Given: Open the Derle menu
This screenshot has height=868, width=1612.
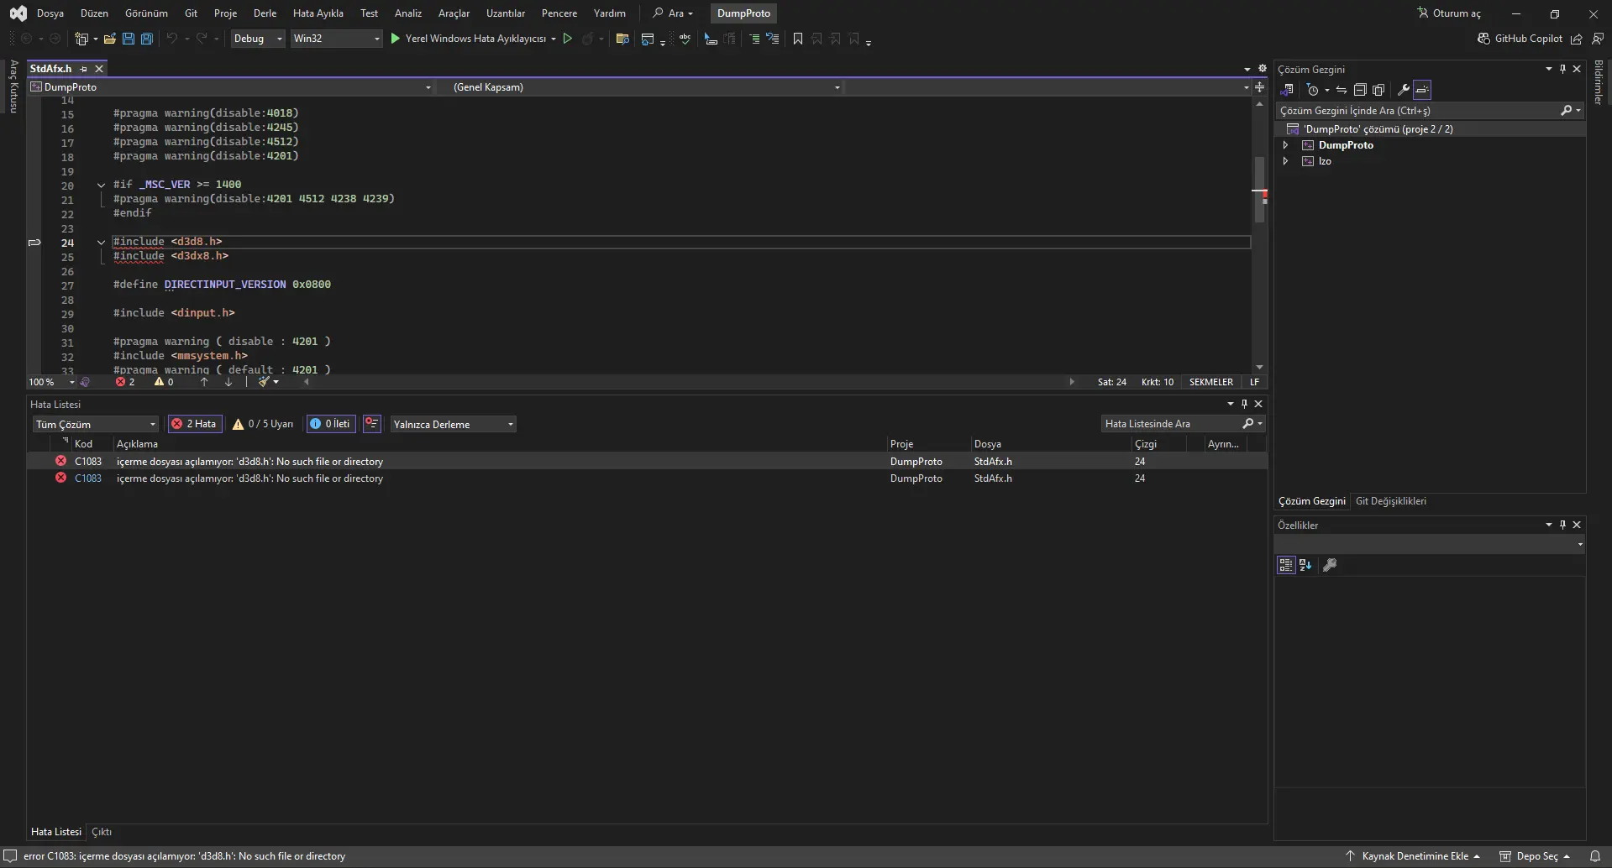Looking at the screenshot, I should pos(265,13).
